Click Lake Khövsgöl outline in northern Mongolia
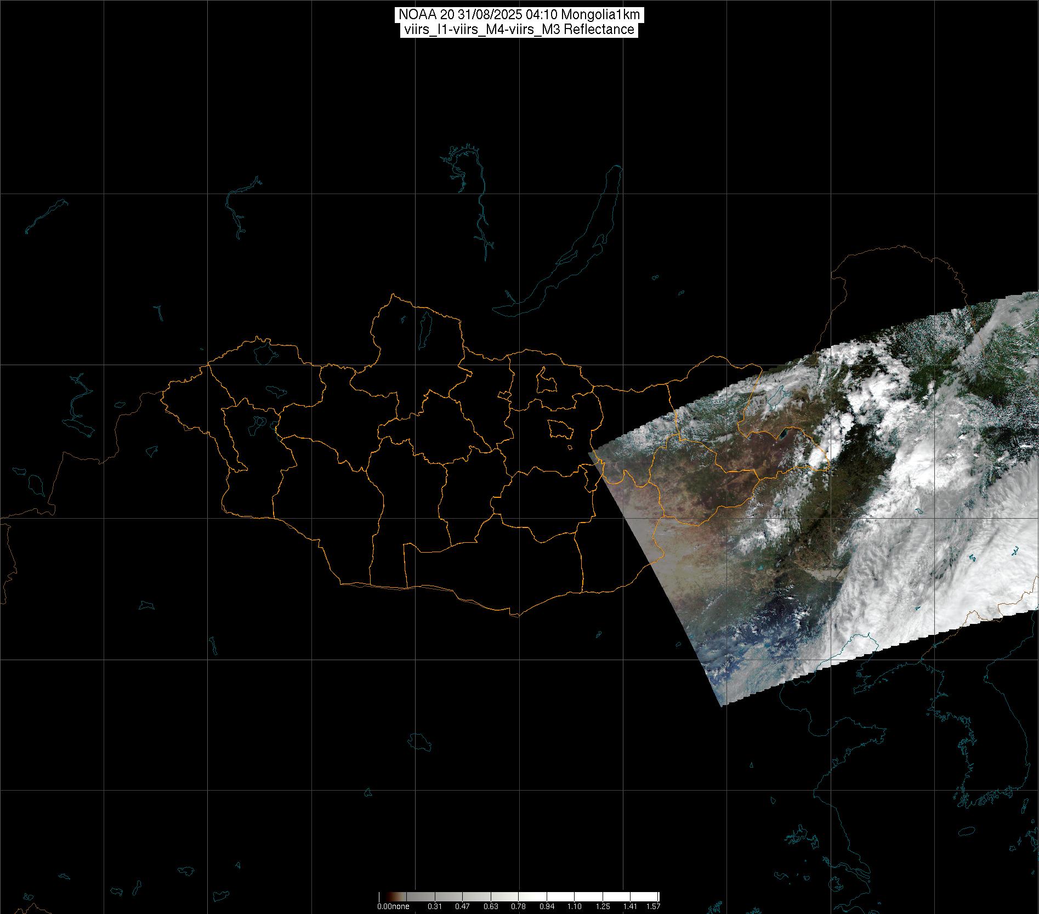 423,330
